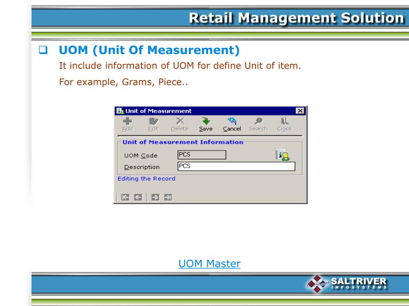
Task: Click the lookup icon beside UOM Code
Action: [x=282, y=155]
